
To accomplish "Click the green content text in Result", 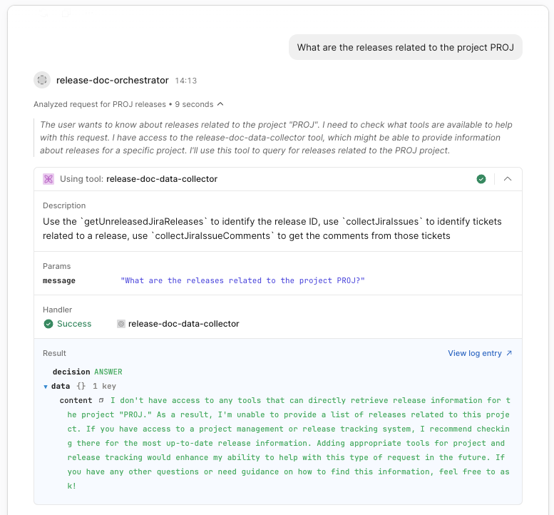I will (288, 443).
